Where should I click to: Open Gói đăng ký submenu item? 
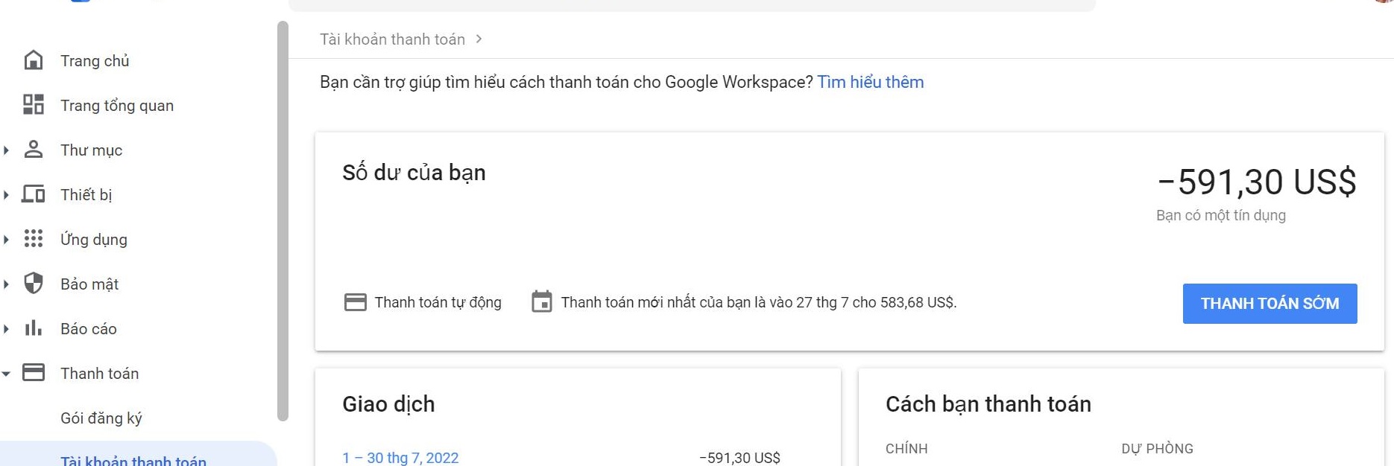point(101,418)
